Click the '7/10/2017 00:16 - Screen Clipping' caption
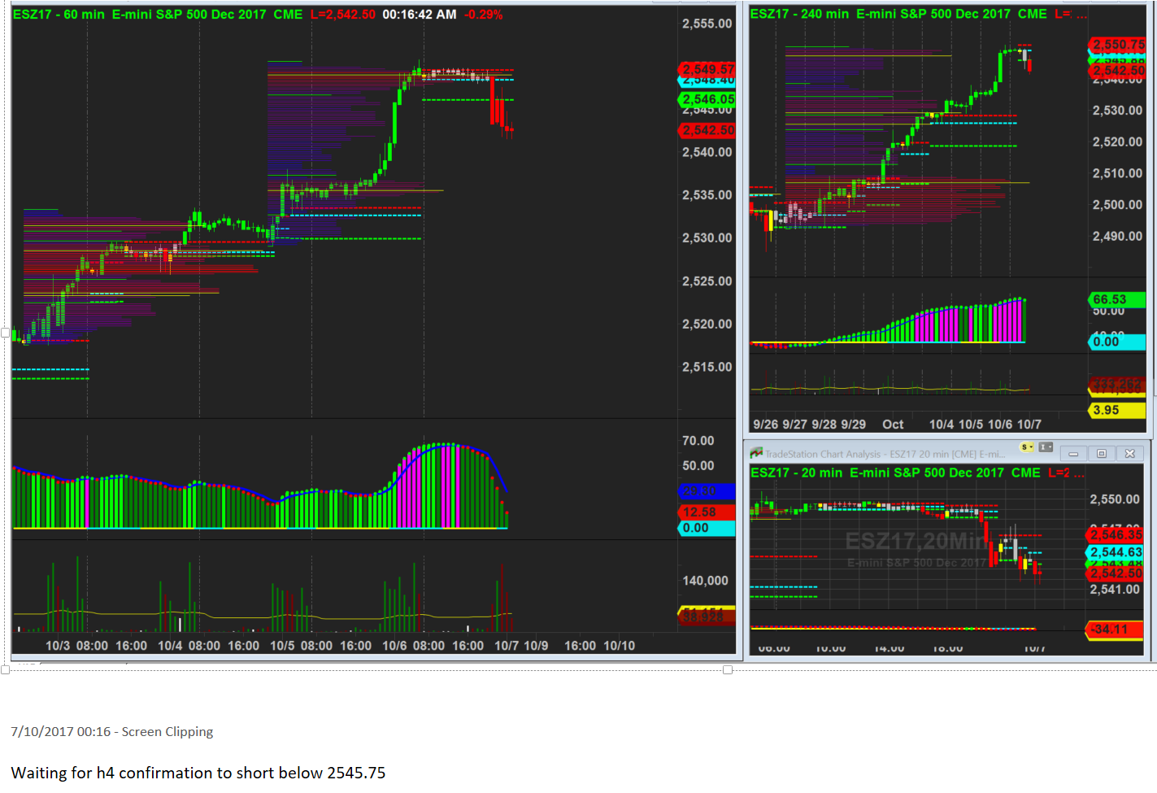 click(112, 731)
